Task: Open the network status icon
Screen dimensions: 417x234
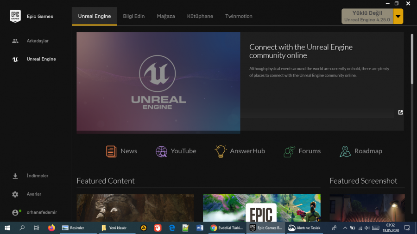Action: (360, 228)
